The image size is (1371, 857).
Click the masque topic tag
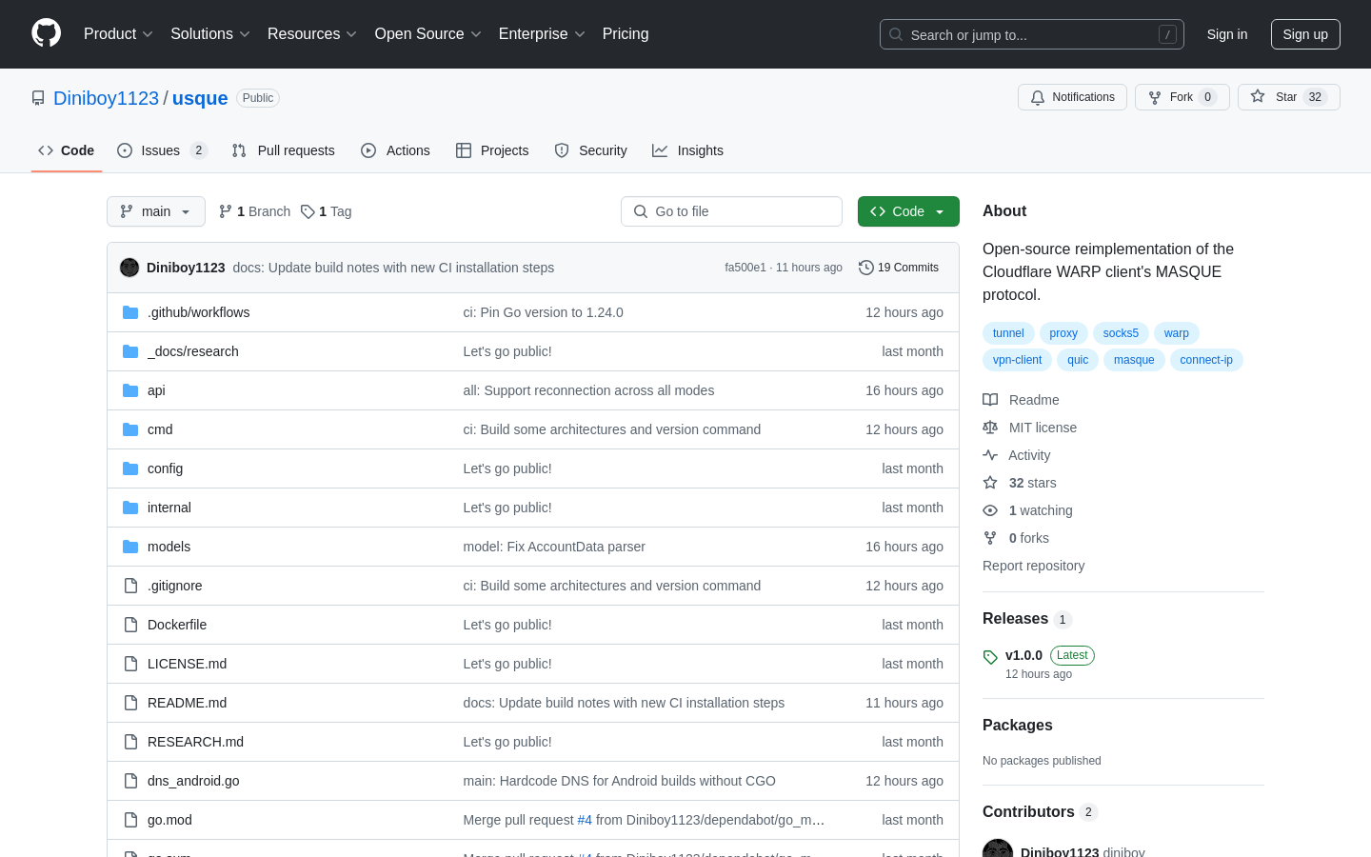[1134, 360]
